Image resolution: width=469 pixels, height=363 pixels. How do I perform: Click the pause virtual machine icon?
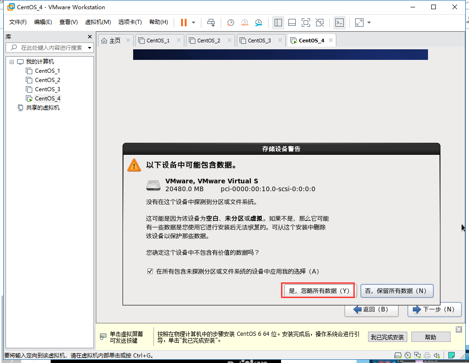tap(184, 23)
